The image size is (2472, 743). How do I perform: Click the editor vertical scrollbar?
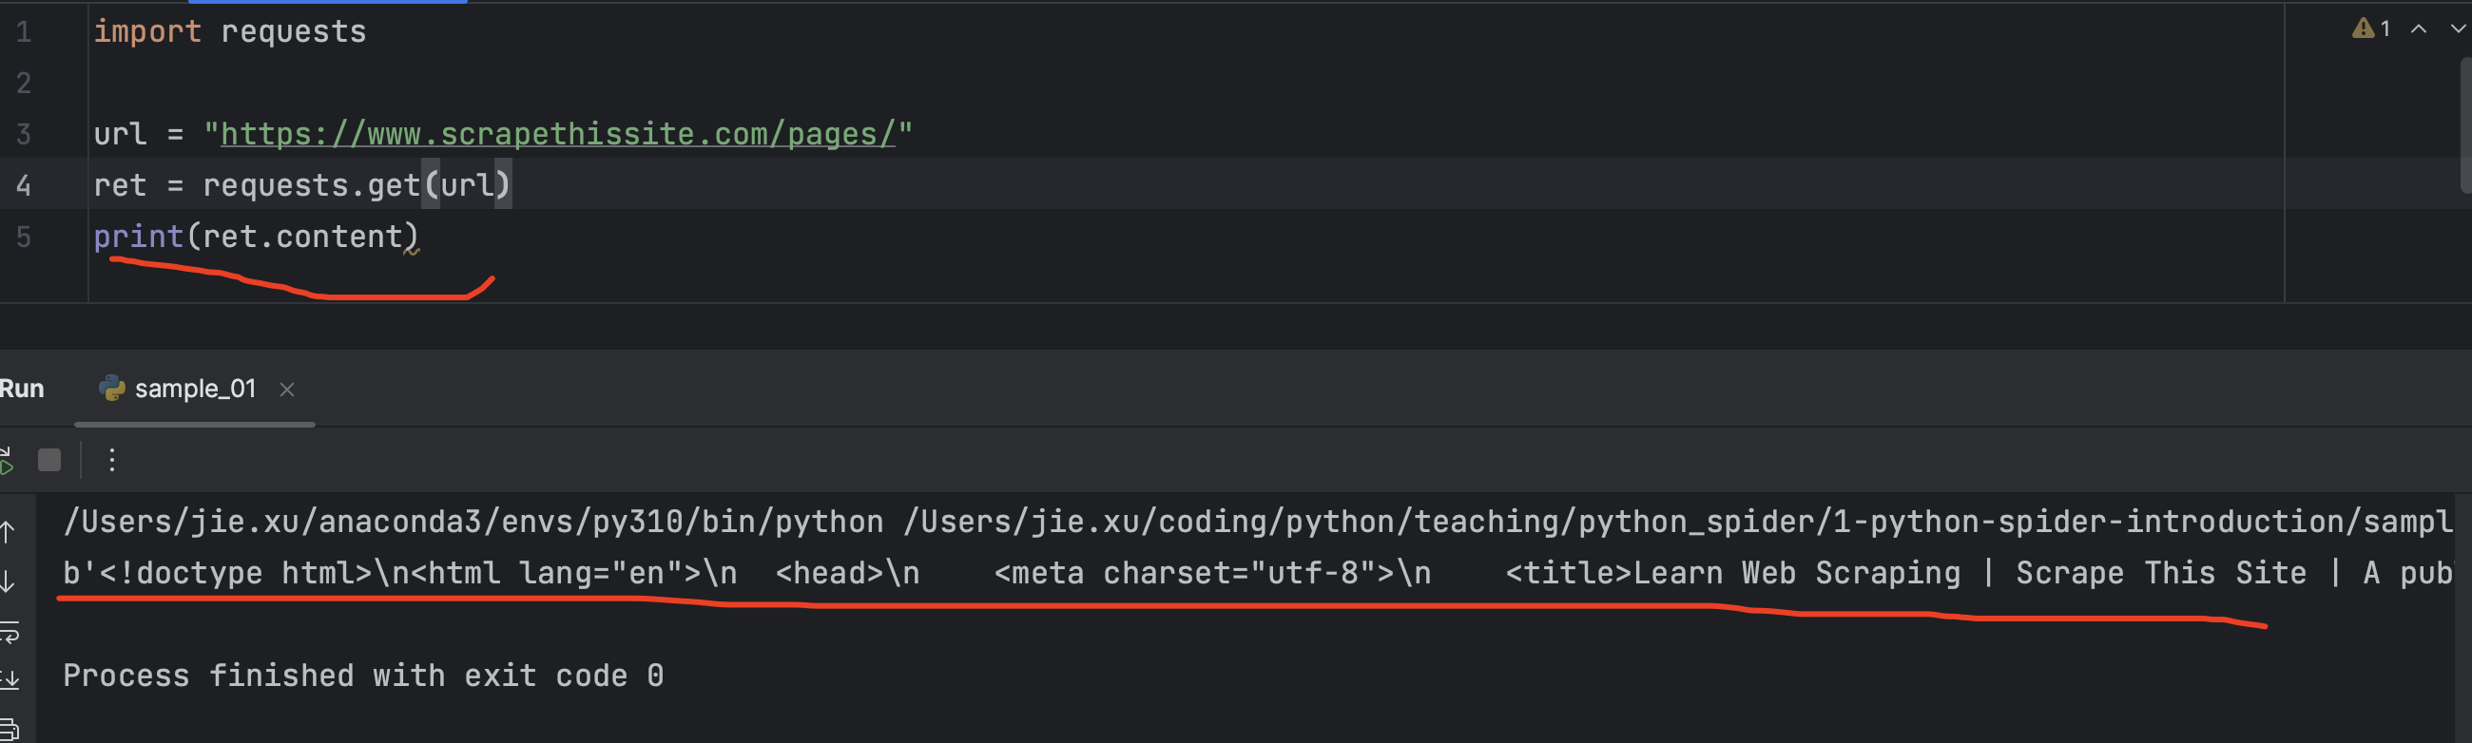tap(2464, 124)
